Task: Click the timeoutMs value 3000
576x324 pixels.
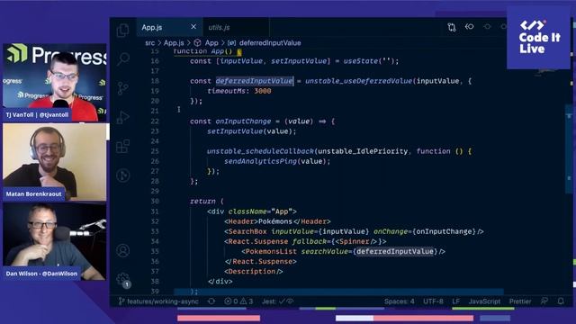Action: point(263,91)
